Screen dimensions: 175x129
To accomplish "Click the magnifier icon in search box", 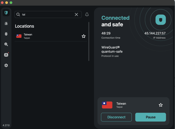I will click(x=18, y=15).
